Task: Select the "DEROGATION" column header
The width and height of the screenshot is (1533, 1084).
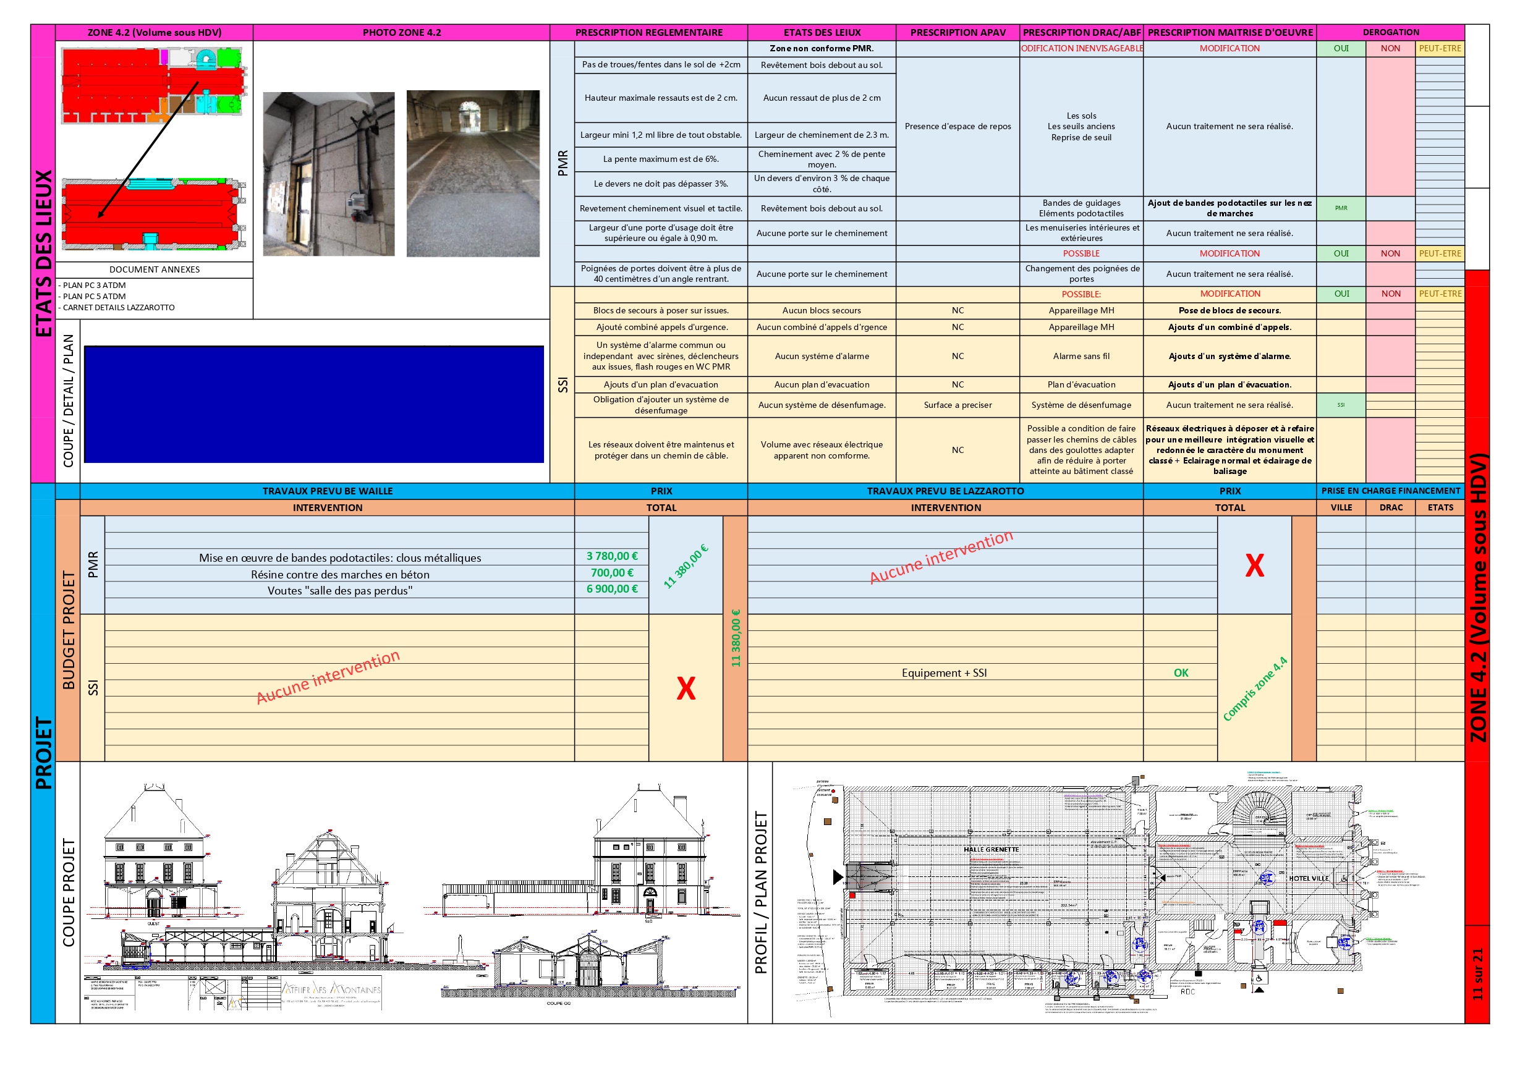Action: point(1391,32)
